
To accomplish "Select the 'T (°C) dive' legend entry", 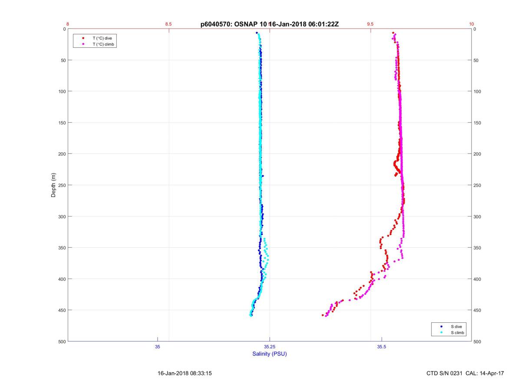I will tap(102, 38).
